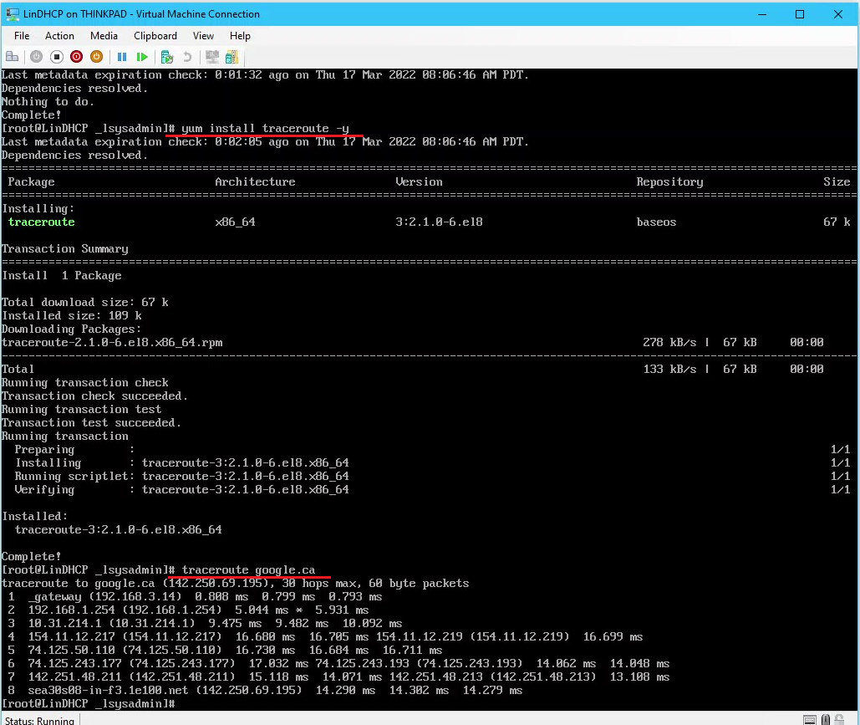Image resolution: width=860 pixels, height=725 pixels.
Task: Click the mouse icon in the status bar
Action: point(826,719)
